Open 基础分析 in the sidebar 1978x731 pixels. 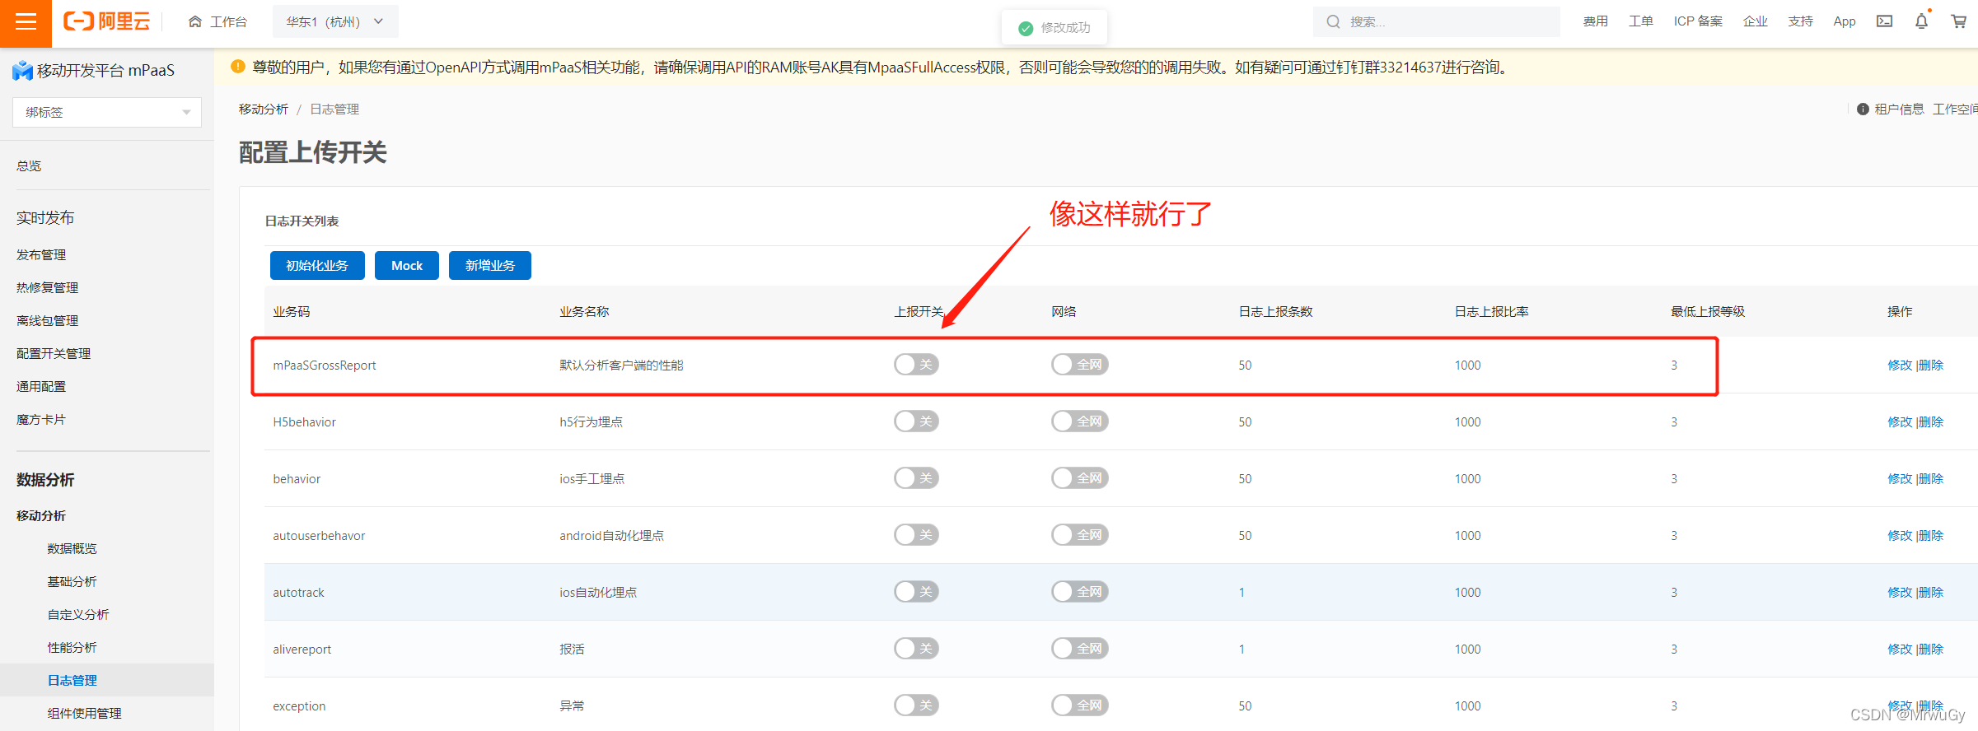tap(72, 582)
